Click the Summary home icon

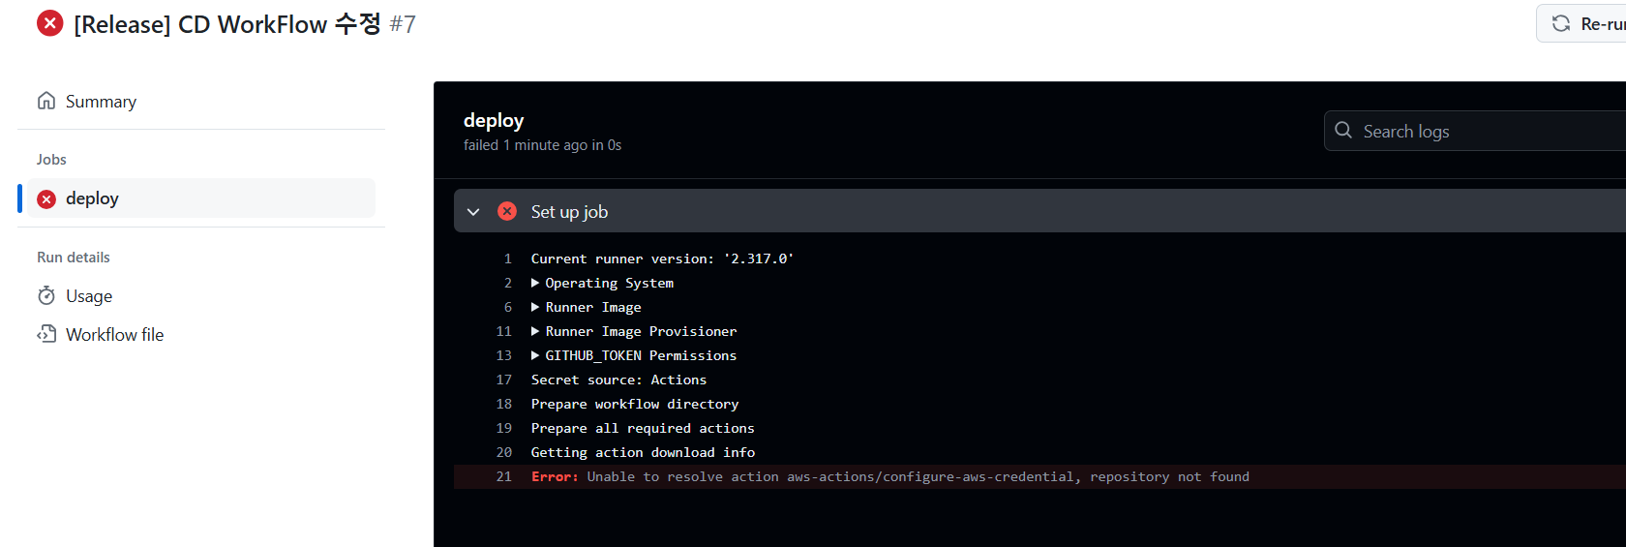[46, 101]
